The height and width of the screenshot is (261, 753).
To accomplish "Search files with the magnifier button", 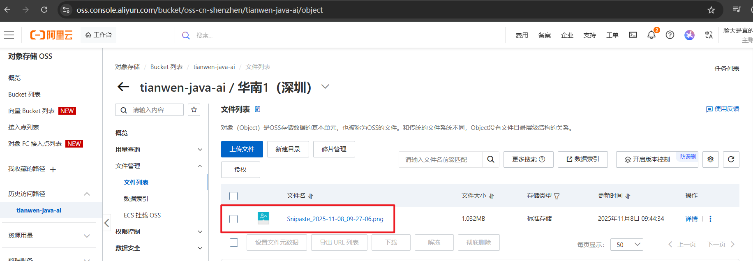I will [x=491, y=159].
